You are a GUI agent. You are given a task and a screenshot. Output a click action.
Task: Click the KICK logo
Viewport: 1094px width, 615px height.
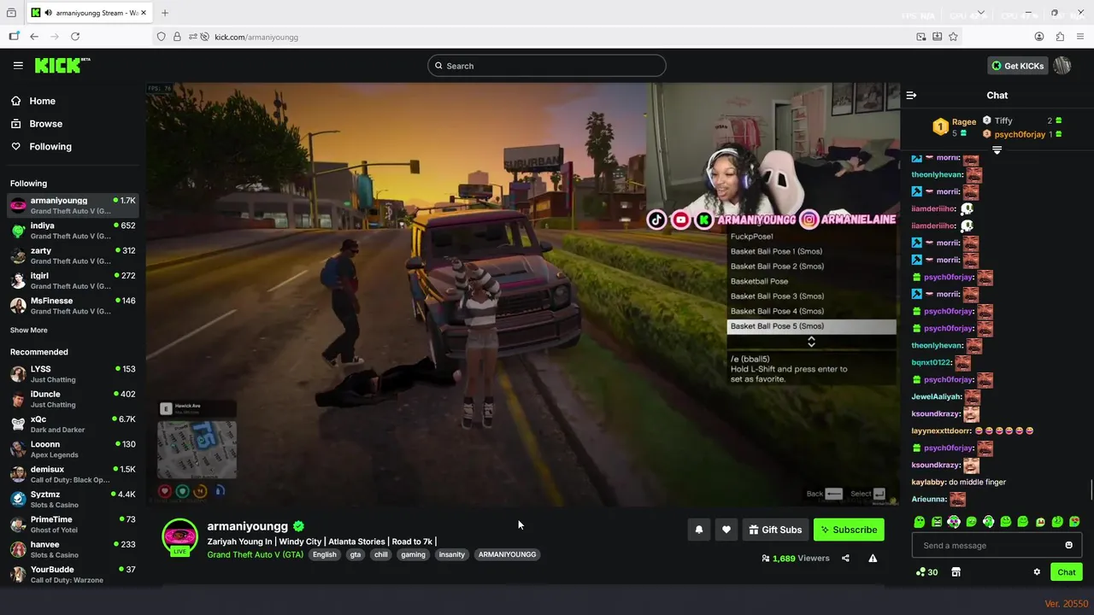[x=62, y=65]
